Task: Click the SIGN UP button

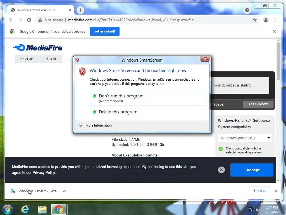Action: (x=27, y=59)
